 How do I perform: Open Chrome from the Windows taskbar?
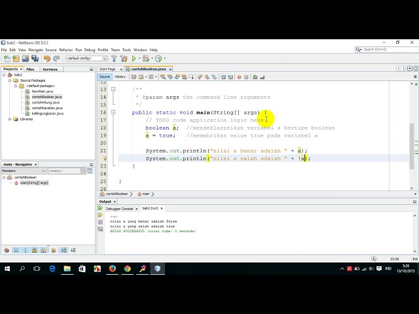pos(128,268)
